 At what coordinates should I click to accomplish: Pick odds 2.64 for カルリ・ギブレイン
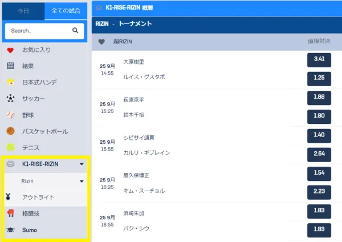point(319,153)
